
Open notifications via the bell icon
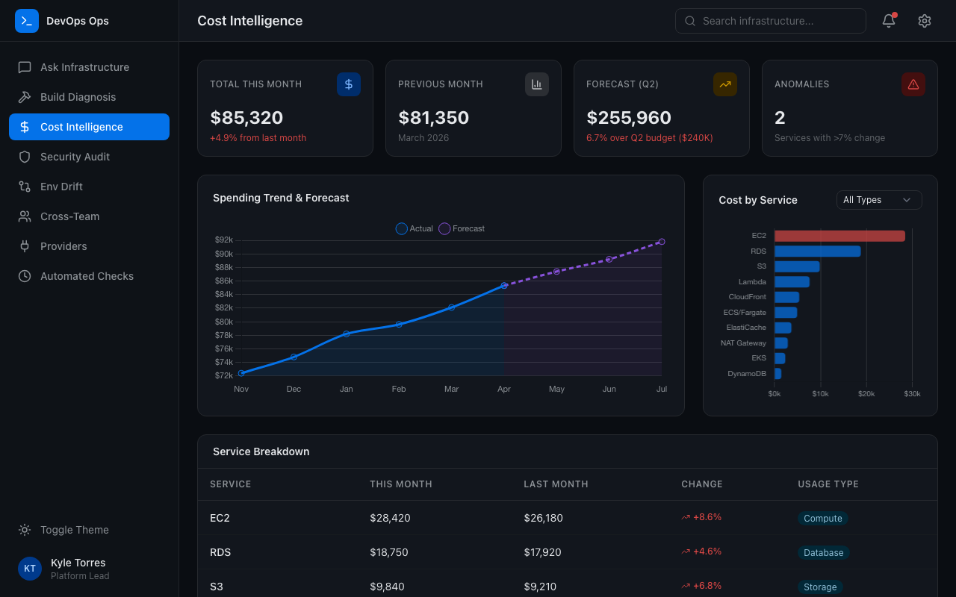point(888,21)
